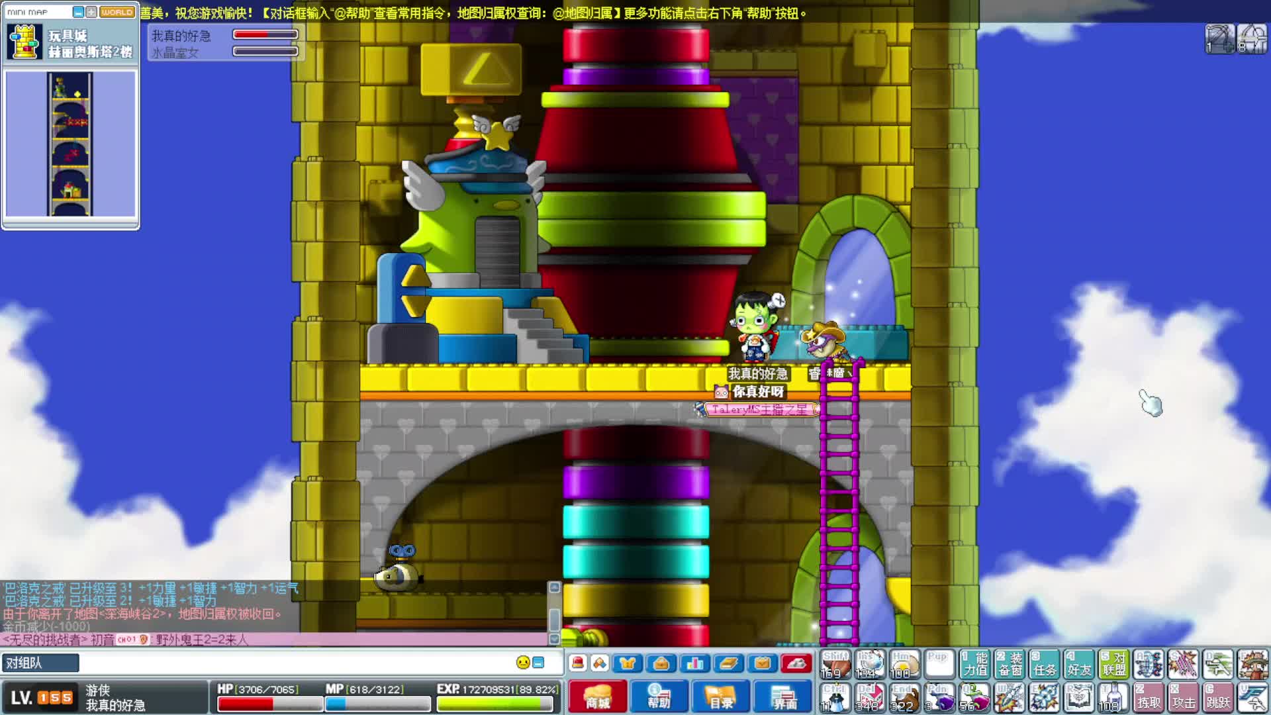Image resolution: width=1271 pixels, height=715 pixels.
Task: Open the 界面 interface menu button
Action: 783,696
